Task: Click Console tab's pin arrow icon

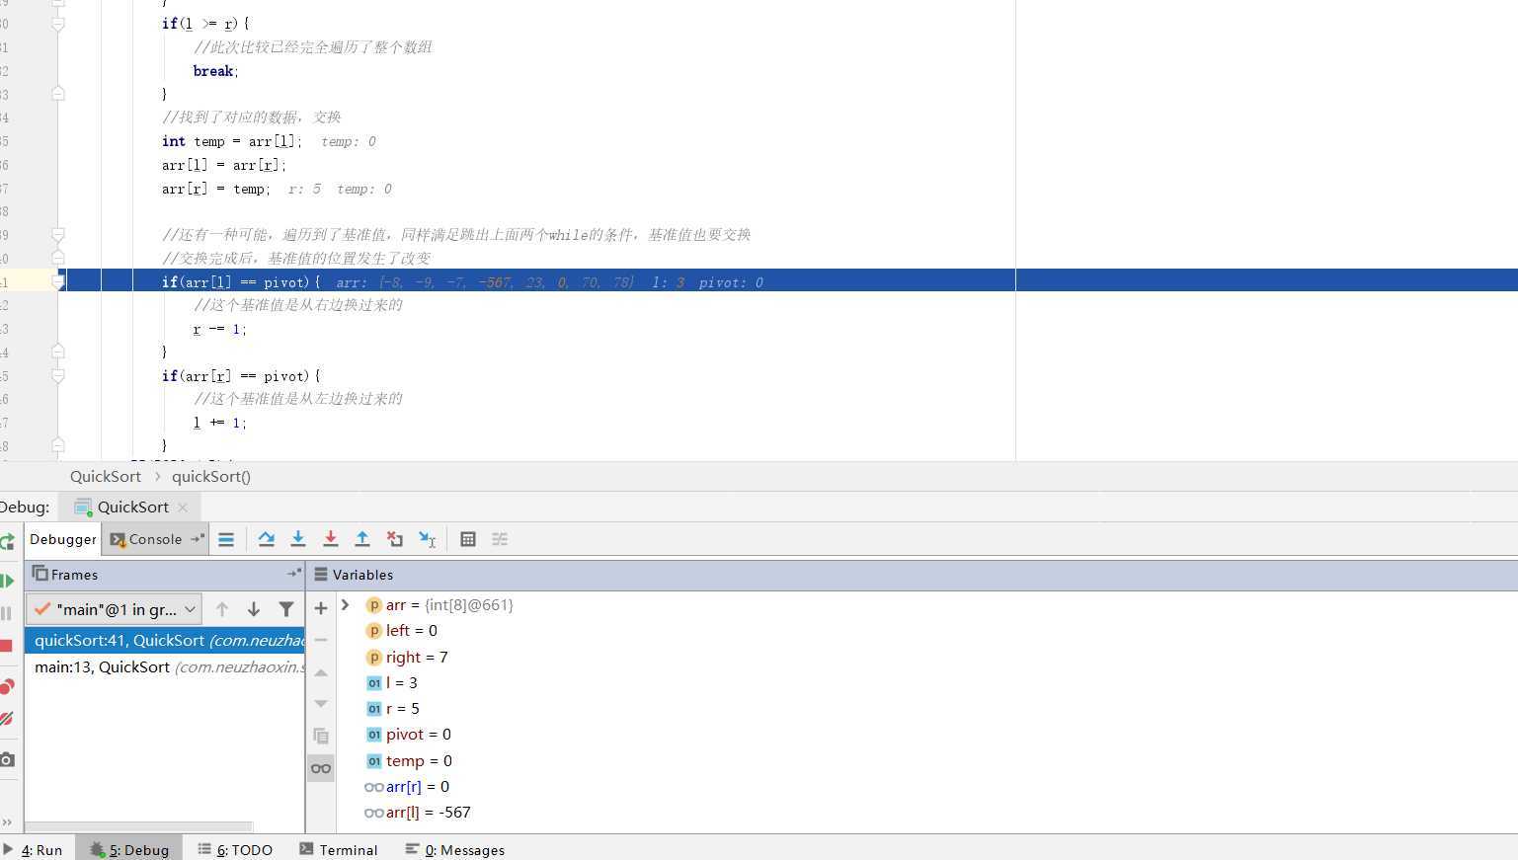Action: point(197,539)
